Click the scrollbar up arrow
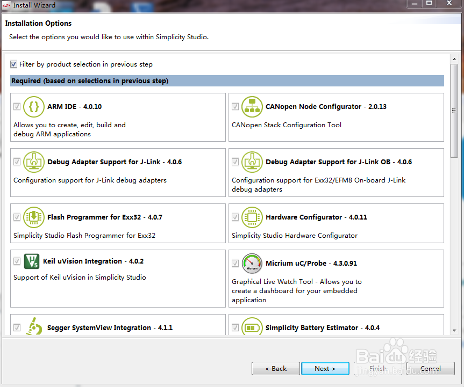The image size is (464, 387). [x=454, y=59]
